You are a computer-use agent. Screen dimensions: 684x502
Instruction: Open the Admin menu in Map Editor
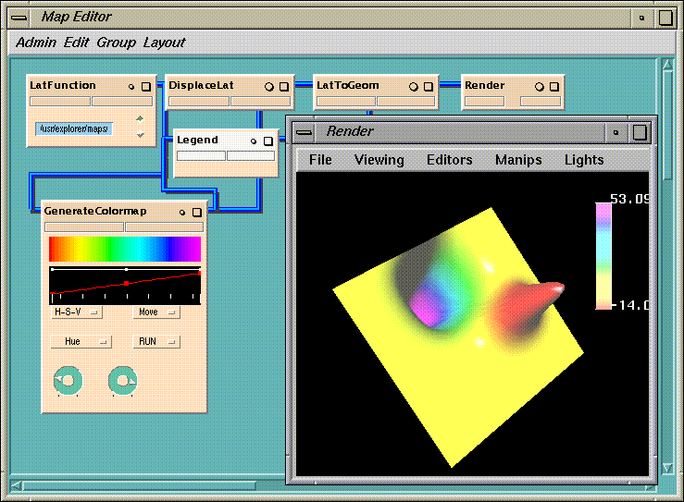(x=36, y=43)
